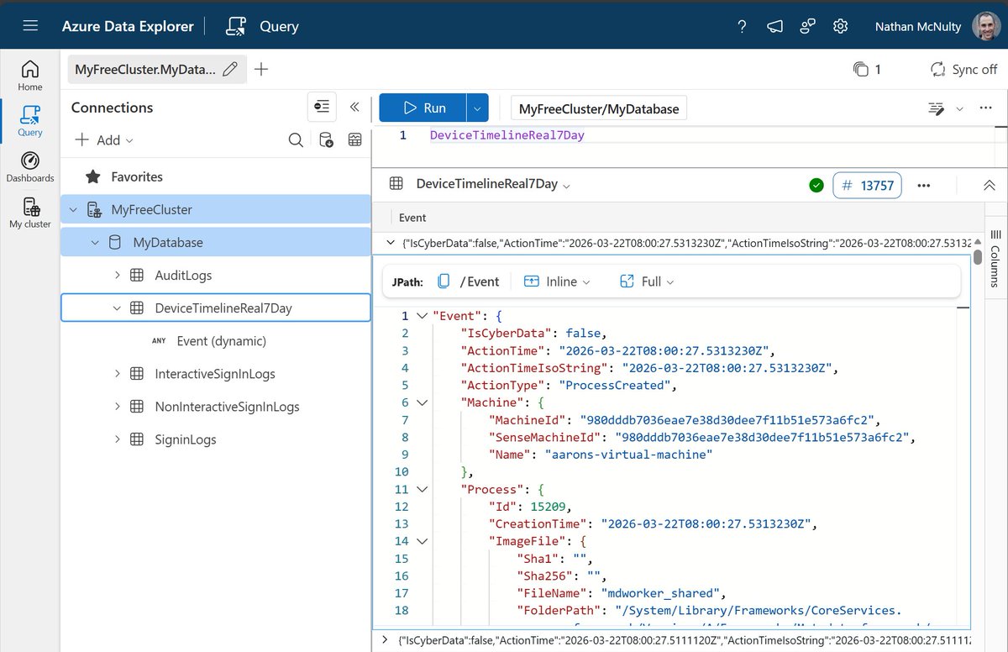Click the green query success status icon
The width and height of the screenshot is (1008, 652).
coord(816,185)
